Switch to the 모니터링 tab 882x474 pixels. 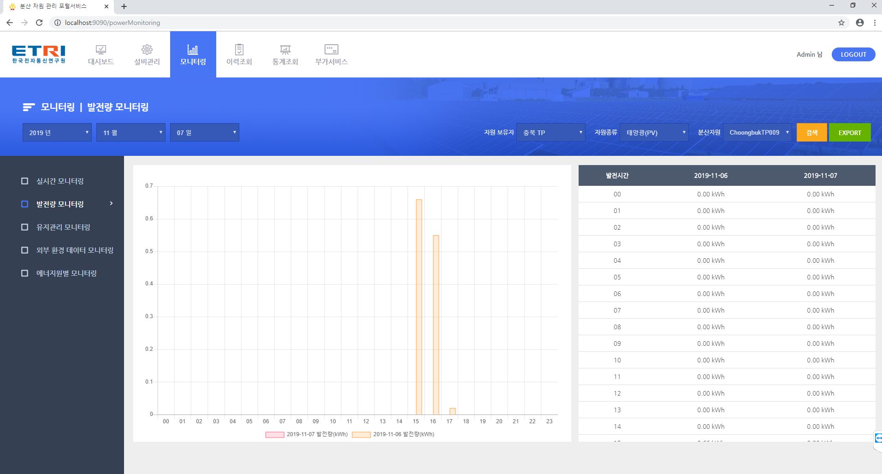click(193, 54)
